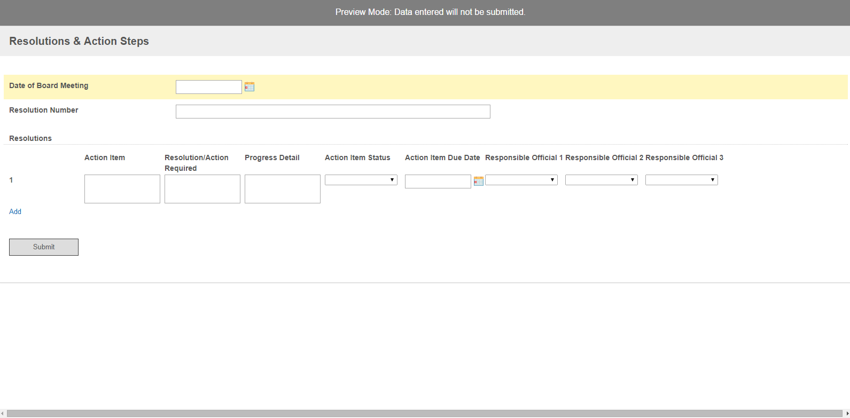Focus the Date of Board Meeting text field
850x418 pixels.
209,87
